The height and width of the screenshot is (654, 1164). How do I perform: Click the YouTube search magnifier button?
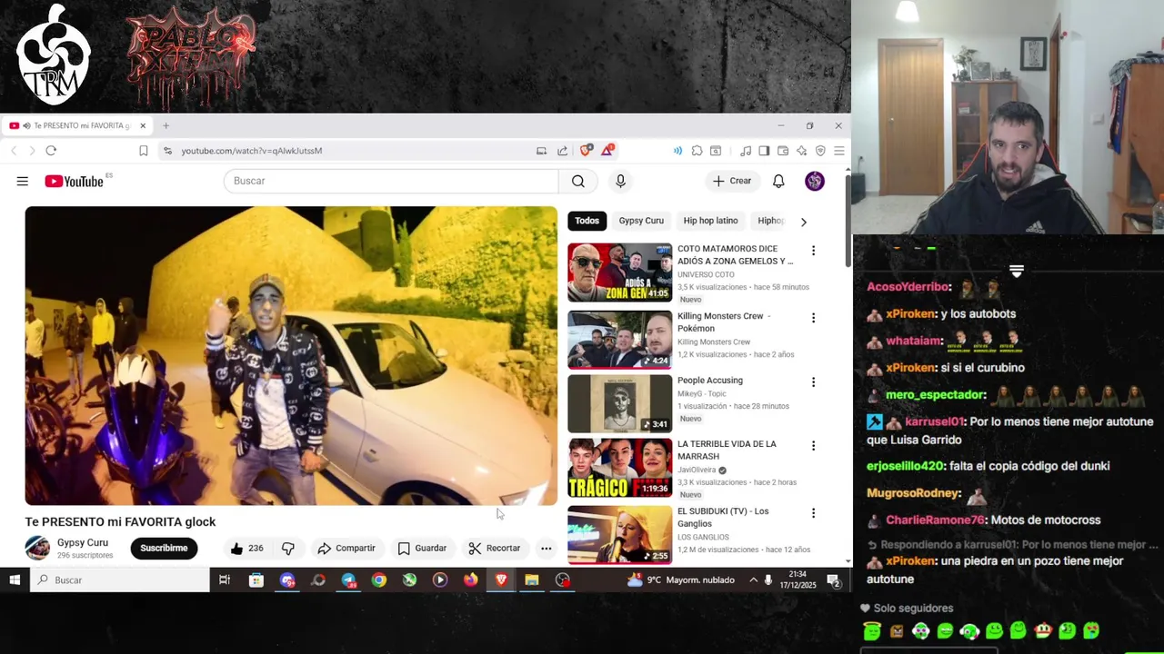pyautogui.click(x=578, y=181)
